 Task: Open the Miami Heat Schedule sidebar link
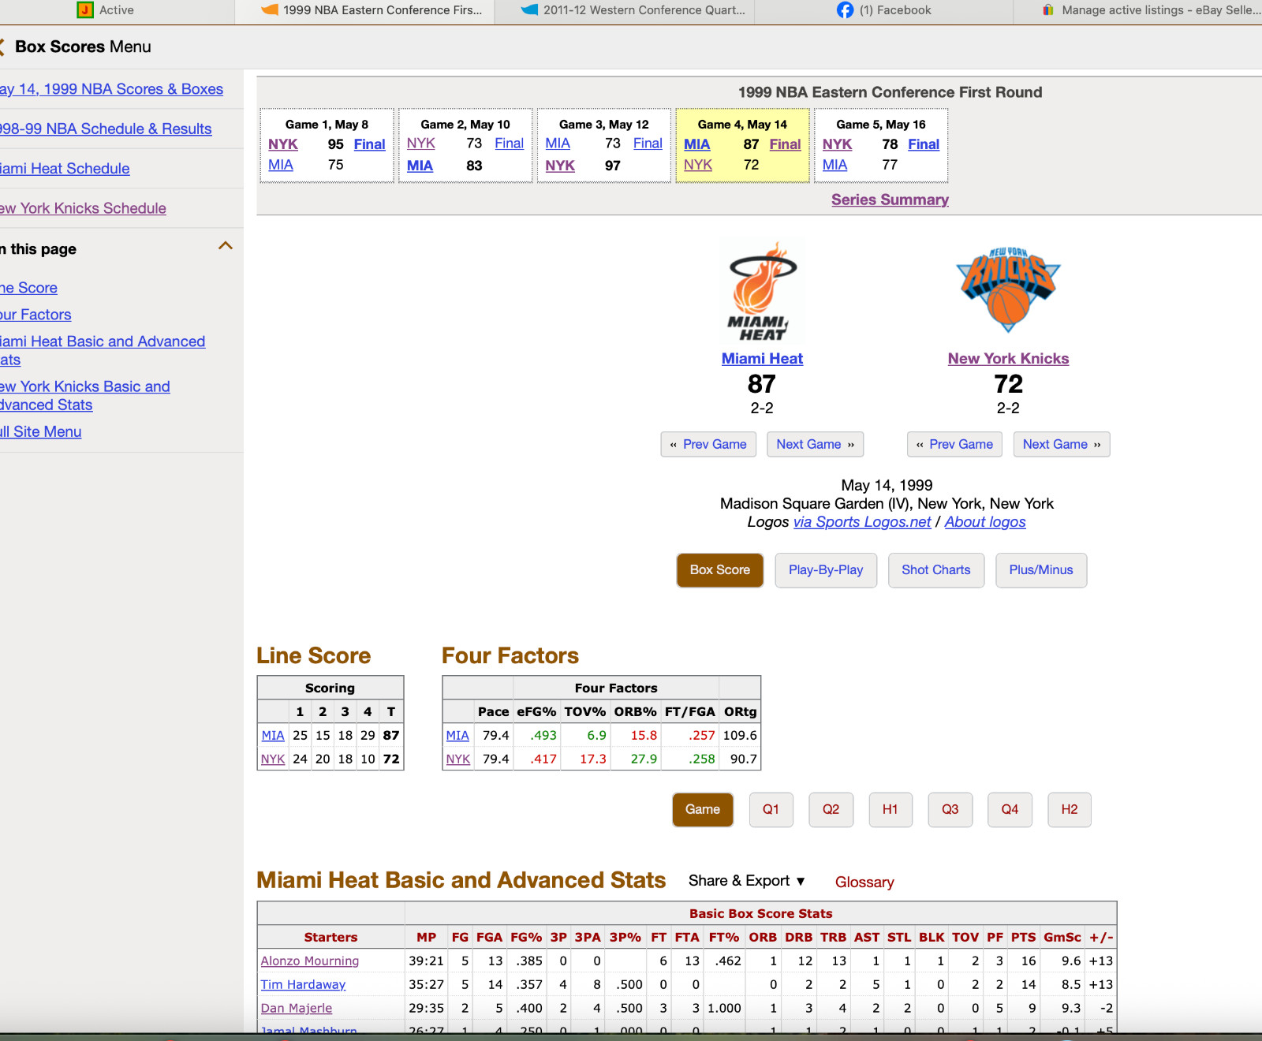pos(65,169)
